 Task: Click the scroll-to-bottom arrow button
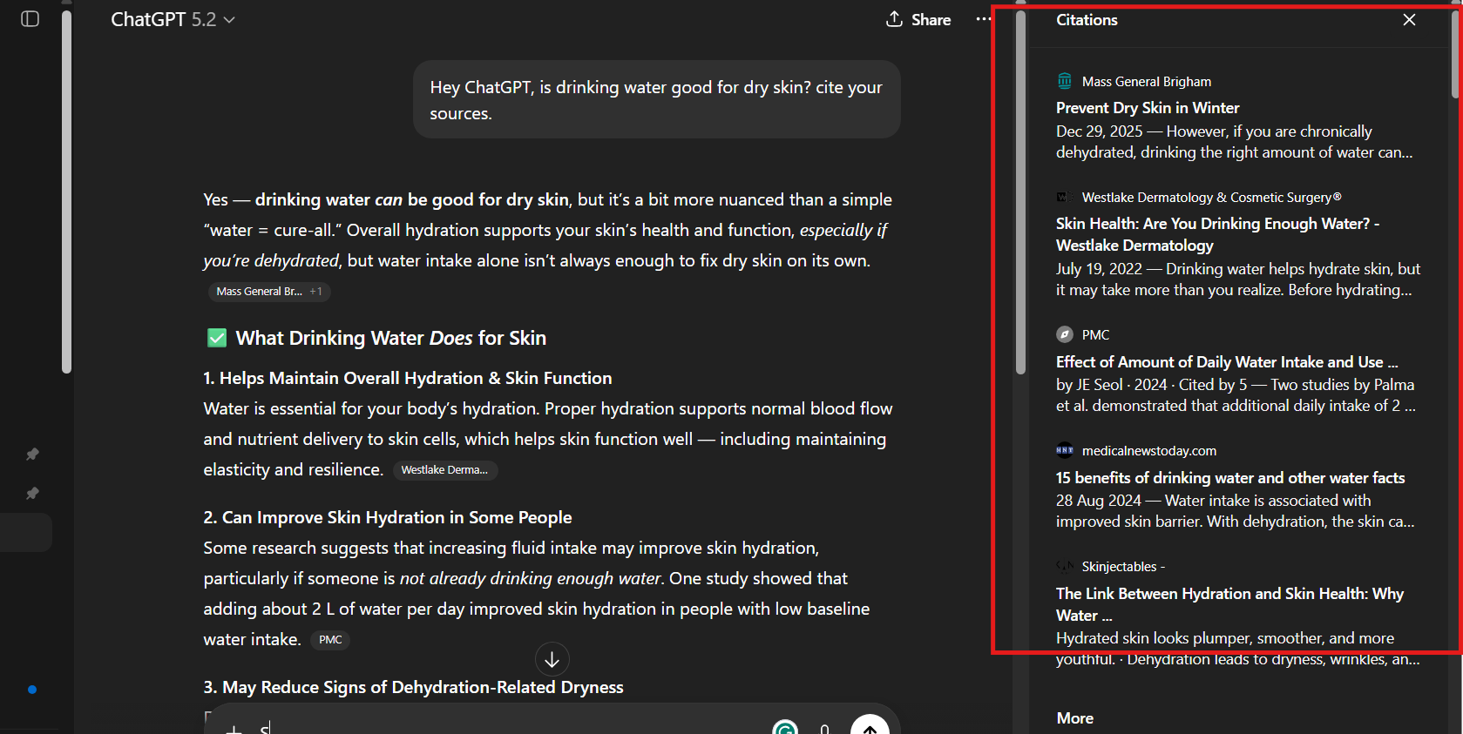tap(552, 660)
